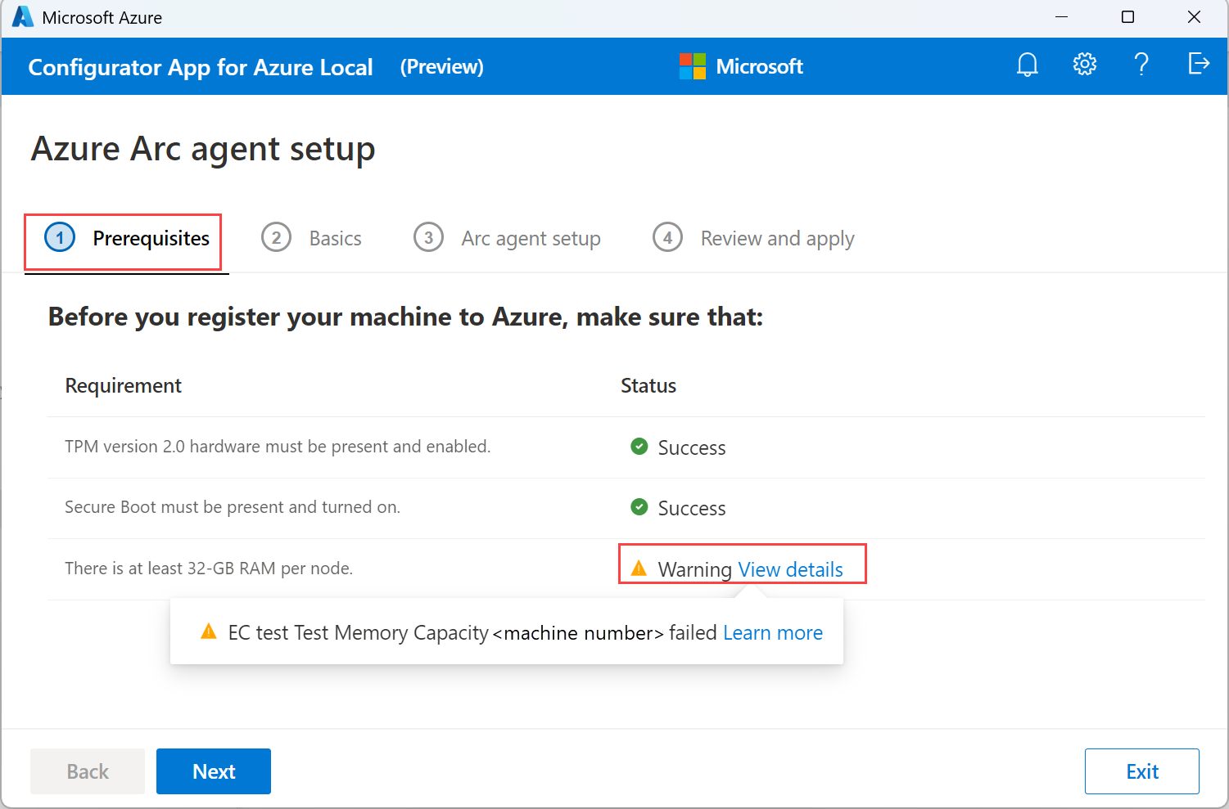Click the Back button
1229x809 pixels.
pyautogui.click(x=88, y=771)
